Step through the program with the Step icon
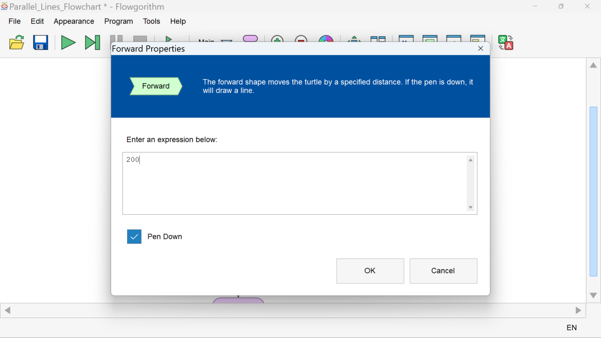The width and height of the screenshot is (601, 338). 92,43
